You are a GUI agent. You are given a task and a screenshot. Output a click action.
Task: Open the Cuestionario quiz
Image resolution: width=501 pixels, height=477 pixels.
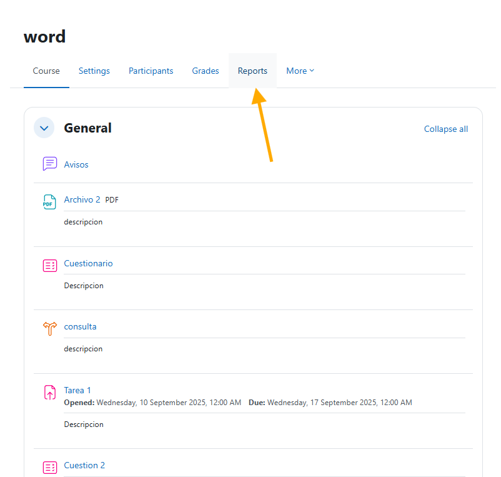[88, 263]
